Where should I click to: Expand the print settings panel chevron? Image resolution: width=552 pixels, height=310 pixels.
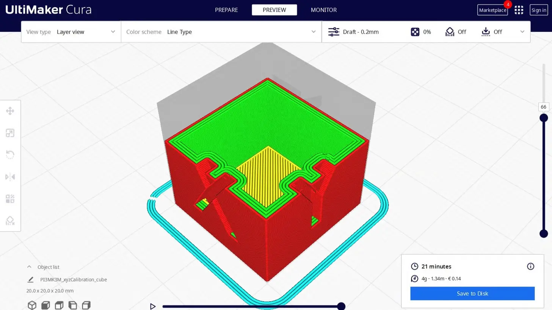pyautogui.click(x=522, y=32)
